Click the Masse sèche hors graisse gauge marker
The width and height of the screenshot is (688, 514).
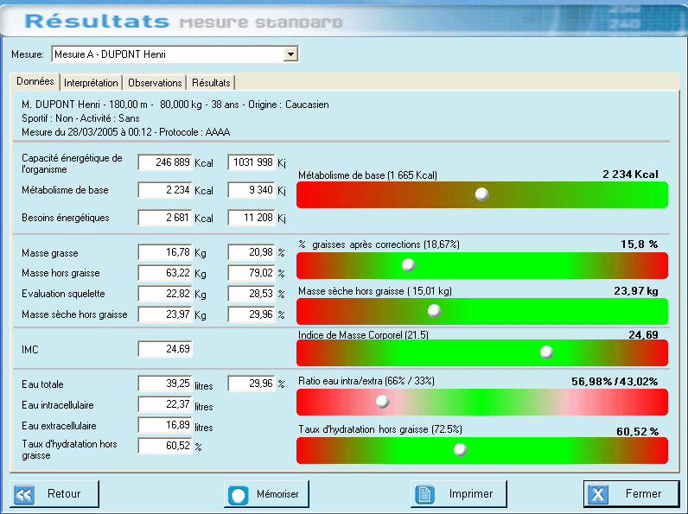[434, 310]
